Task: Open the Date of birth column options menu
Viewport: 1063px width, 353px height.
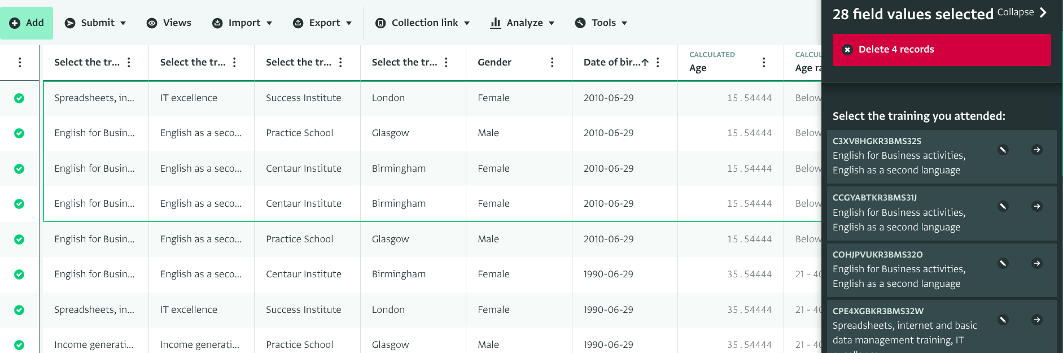Action: pyautogui.click(x=658, y=62)
